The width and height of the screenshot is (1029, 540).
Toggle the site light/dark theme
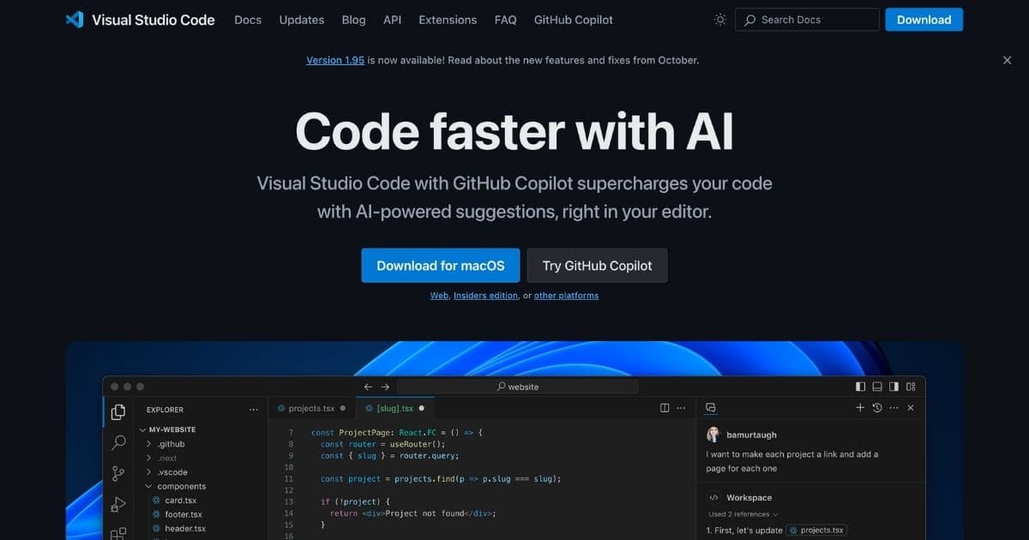click(x=719, y=20)
